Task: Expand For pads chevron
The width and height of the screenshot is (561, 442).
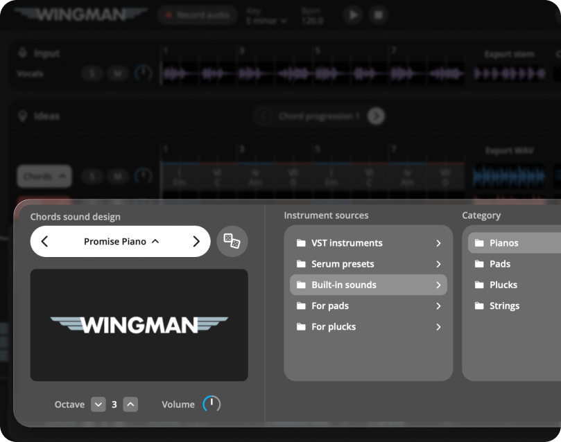Action: point(438,306)
